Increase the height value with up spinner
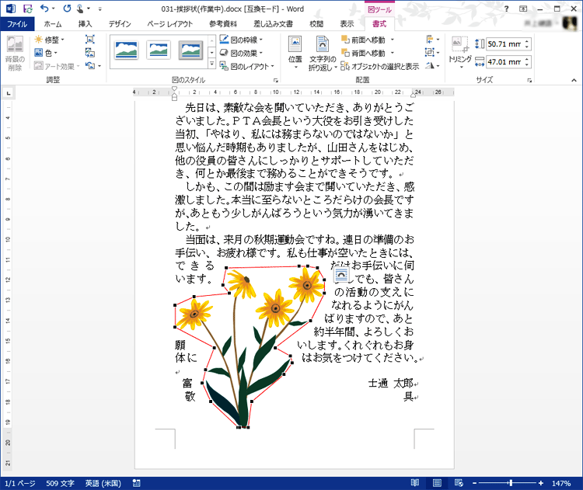 tap(526, 41)
